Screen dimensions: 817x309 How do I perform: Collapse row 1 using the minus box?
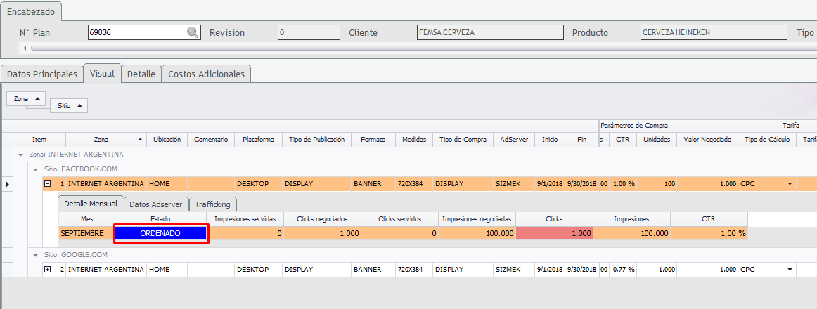point(48,183)
